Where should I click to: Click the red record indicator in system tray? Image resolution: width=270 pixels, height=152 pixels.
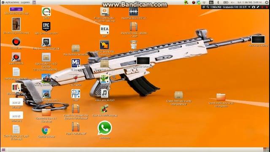(x=194, y=3)
